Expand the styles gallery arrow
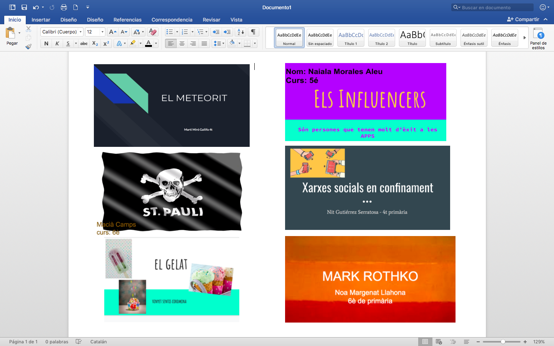The height and width of the screenshot is (346, 554). point(524,38)
